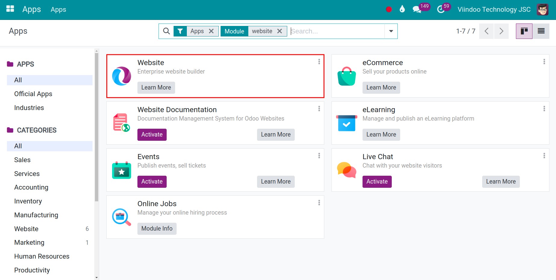Click the sidebar scroll down arrow
Image resolution: width=556 pixels, height=280 pixels.
tap(96, 278)
